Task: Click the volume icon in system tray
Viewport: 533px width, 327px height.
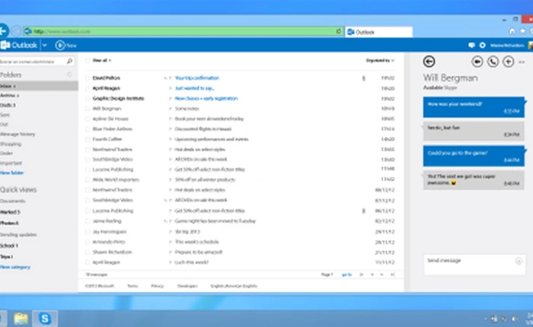Action: tap(514, 319)
